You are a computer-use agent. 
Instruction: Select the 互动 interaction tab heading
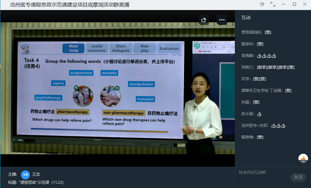click(246, 18)
